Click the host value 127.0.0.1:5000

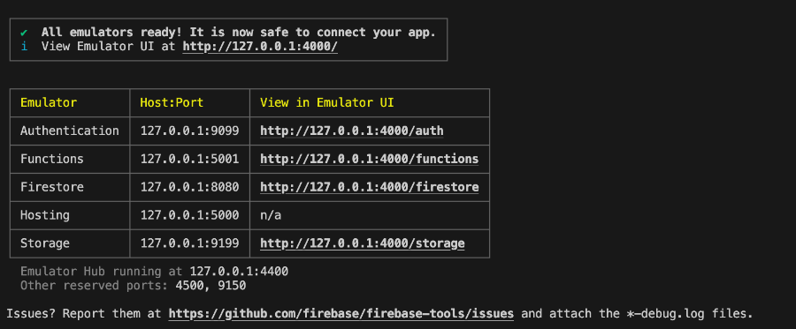(x=189, y=215)
